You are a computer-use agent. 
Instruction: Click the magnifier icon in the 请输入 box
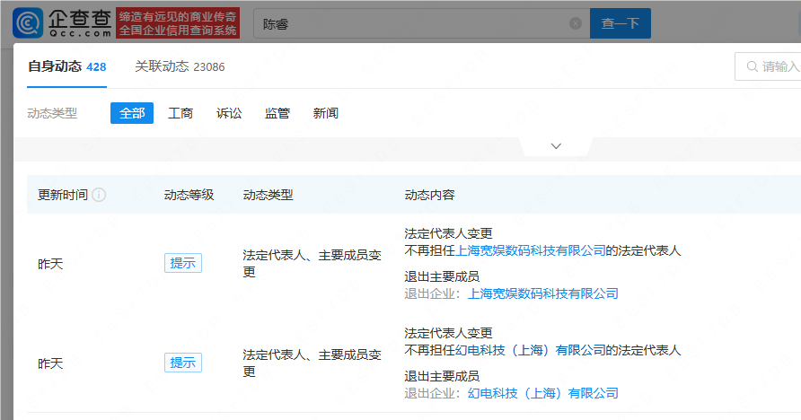[752, 66]
